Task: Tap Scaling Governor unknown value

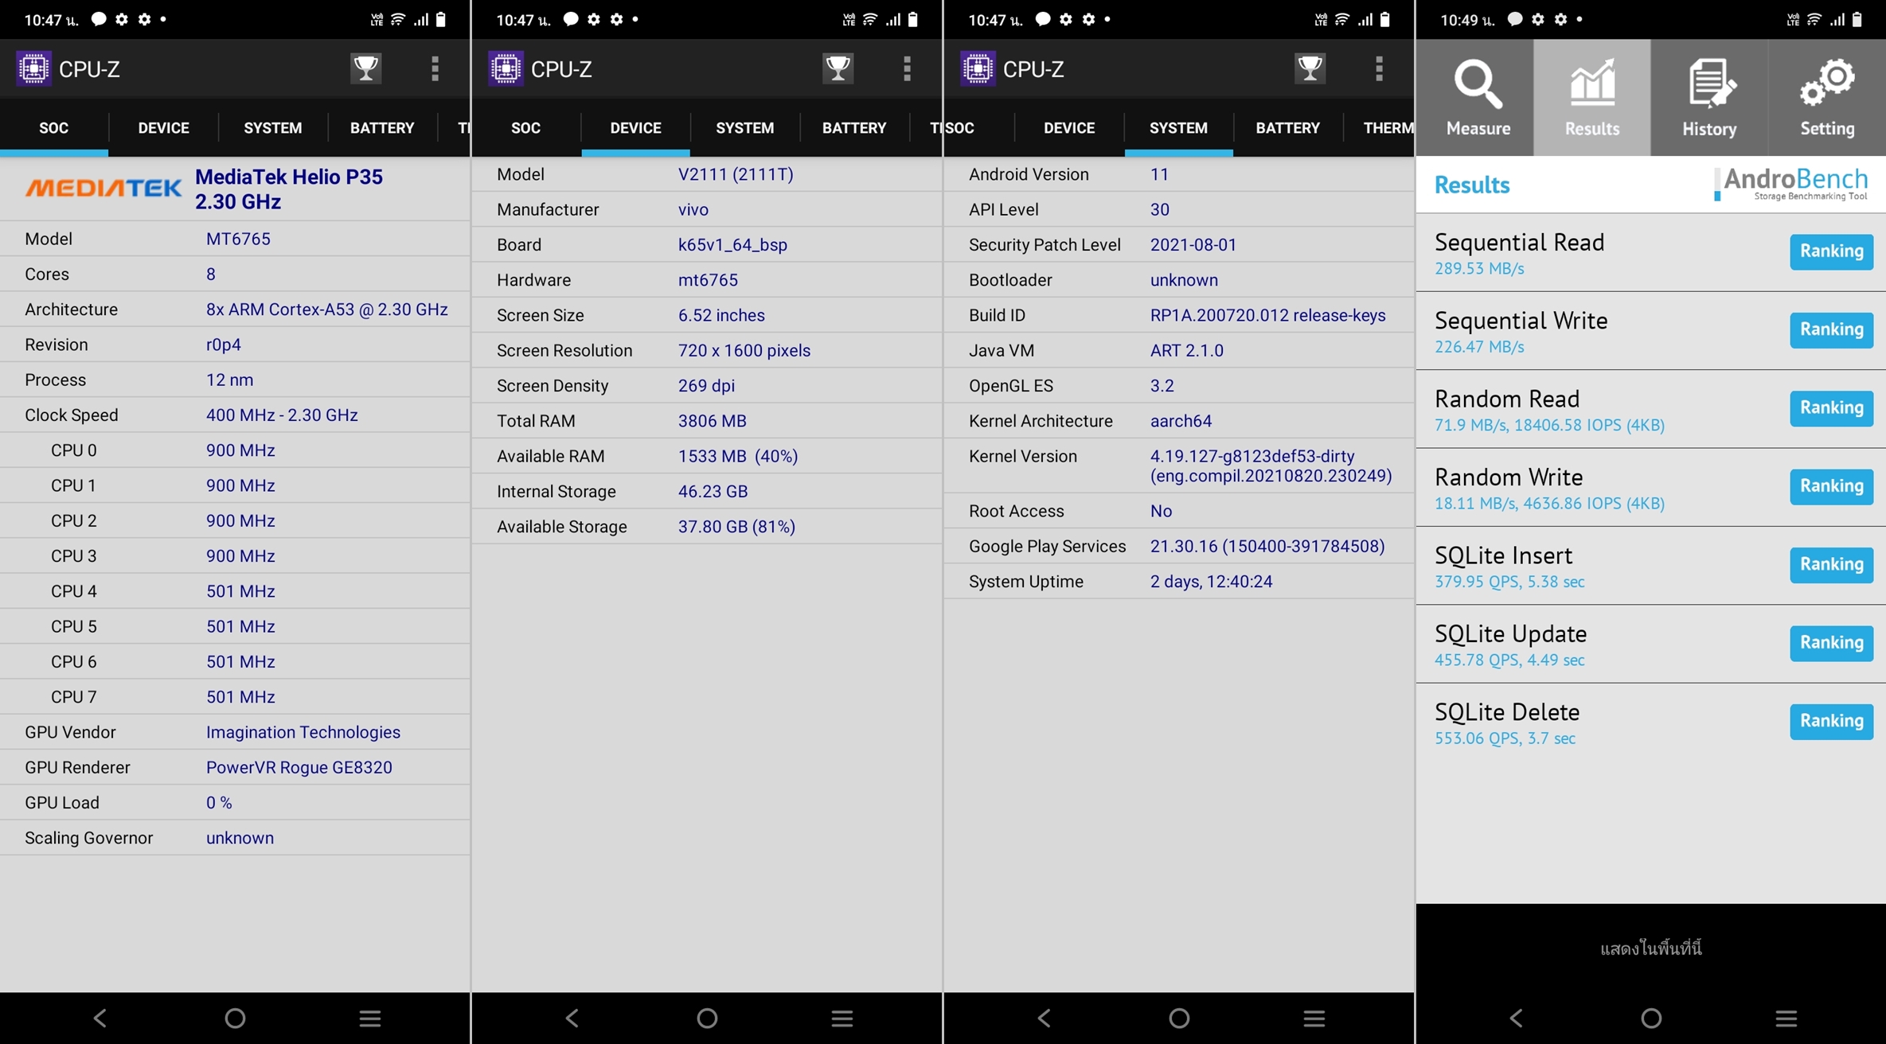Action: 240,838
